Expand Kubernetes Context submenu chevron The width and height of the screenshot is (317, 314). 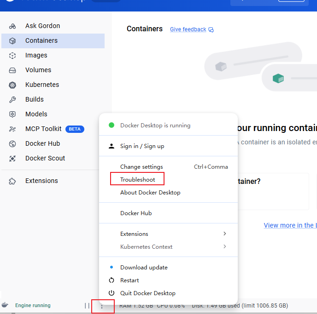tap(224, 246)
